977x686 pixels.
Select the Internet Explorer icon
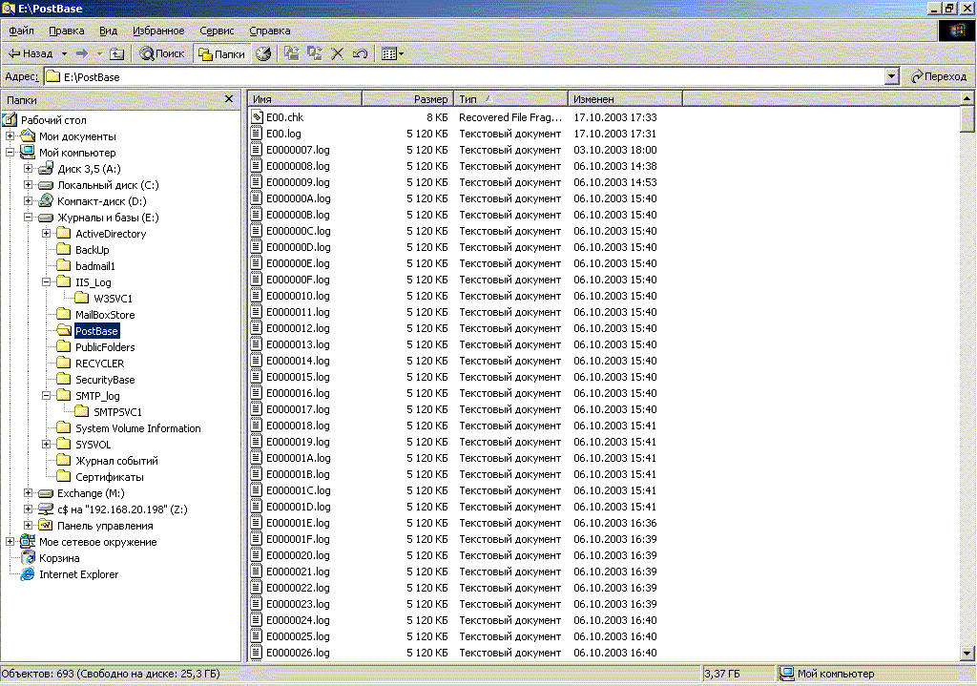28,573
